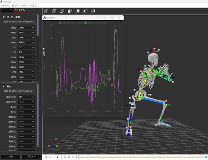Open the RASI marker dropdown
This screenshot has width=208, height=160.
(x=27, y=77)
